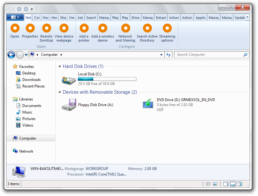Click the computer icon in details pane
The image size is (258, 196).
tap(19, 172)
